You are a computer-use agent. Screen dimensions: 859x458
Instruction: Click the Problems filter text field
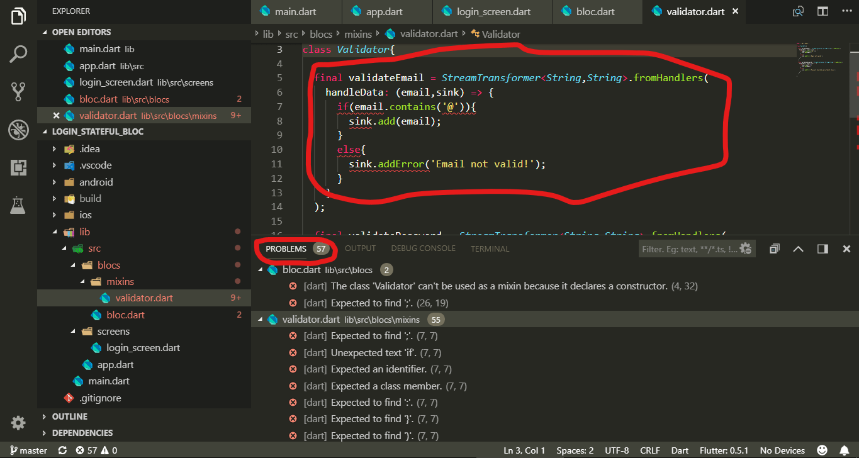(689, 249)
